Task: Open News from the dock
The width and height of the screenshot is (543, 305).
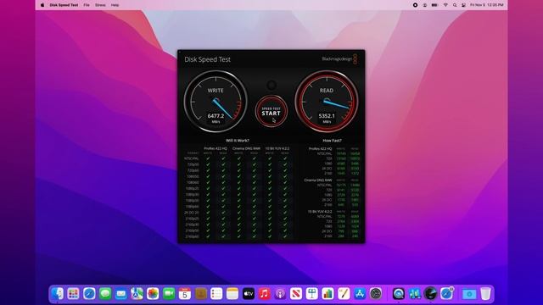Action: click(x=296, y=294)
